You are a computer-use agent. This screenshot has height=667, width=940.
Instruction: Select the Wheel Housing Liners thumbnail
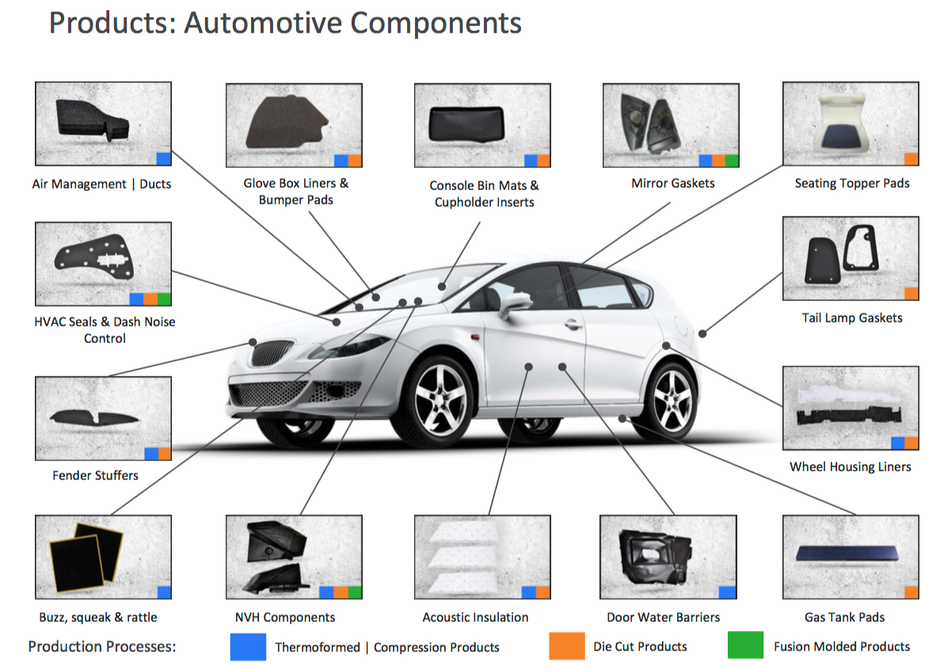(851, 409)
